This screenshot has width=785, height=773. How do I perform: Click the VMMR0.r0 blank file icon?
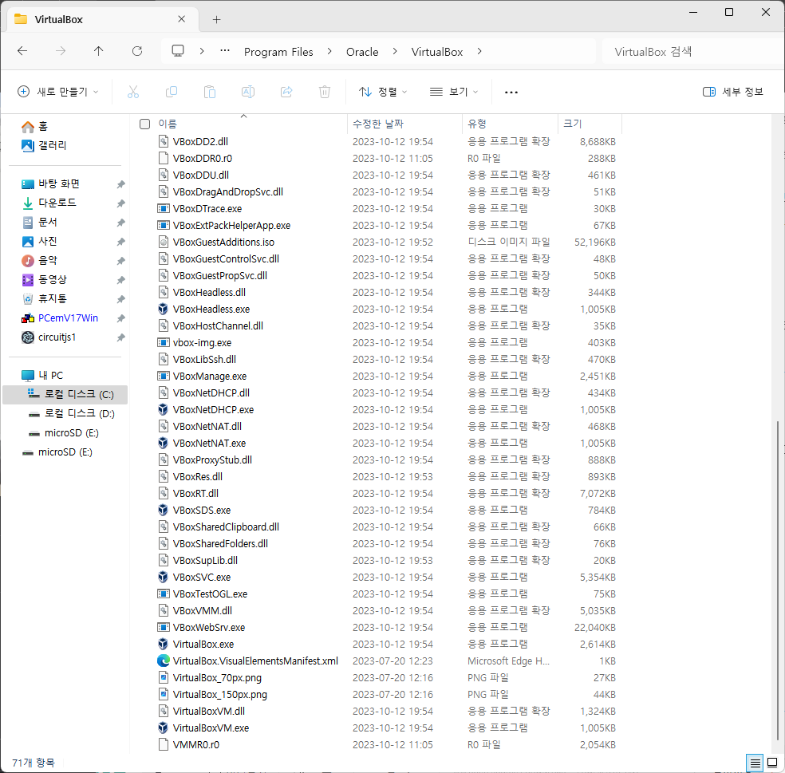click(163, 744)
